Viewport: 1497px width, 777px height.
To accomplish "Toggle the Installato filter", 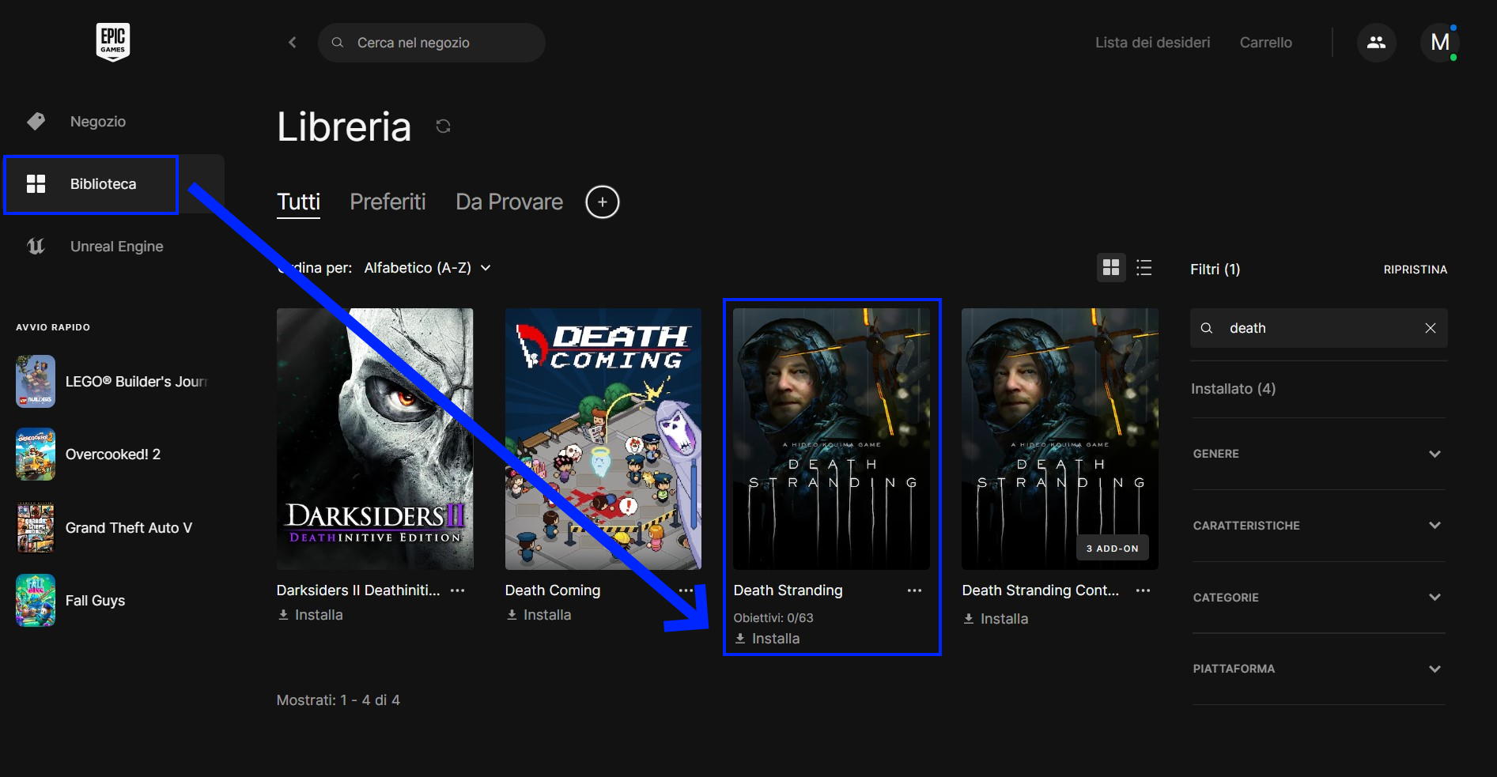I will [1233, 389].
